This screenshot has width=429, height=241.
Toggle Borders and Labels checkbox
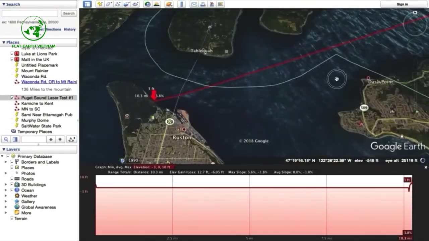coord(12,162)
